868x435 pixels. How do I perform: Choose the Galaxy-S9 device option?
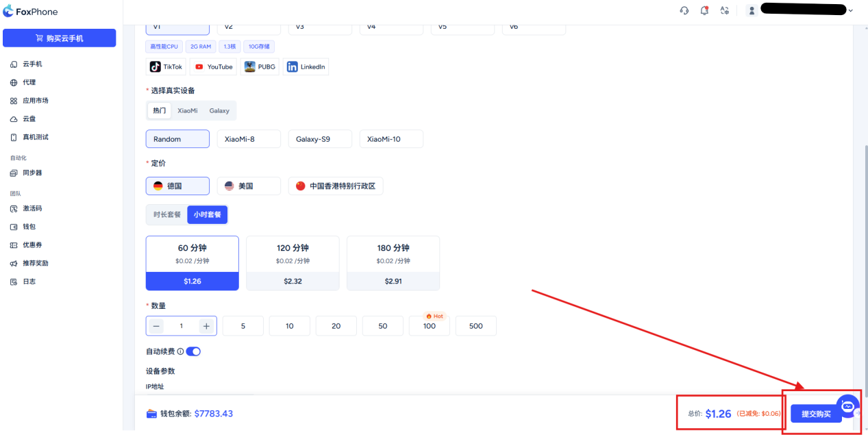tap(320, 139)
